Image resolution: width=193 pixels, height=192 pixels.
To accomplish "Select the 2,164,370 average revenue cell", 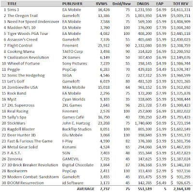I will tap(182, 189).
